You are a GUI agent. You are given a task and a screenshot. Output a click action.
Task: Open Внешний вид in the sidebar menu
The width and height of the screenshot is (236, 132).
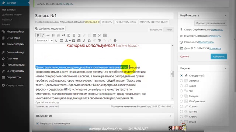tap(15, 52)
